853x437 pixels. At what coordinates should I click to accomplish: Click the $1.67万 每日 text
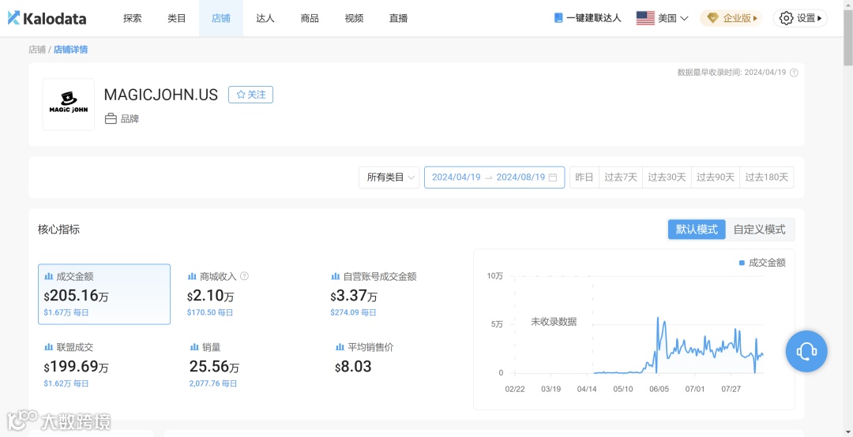(x=66, y=312)
